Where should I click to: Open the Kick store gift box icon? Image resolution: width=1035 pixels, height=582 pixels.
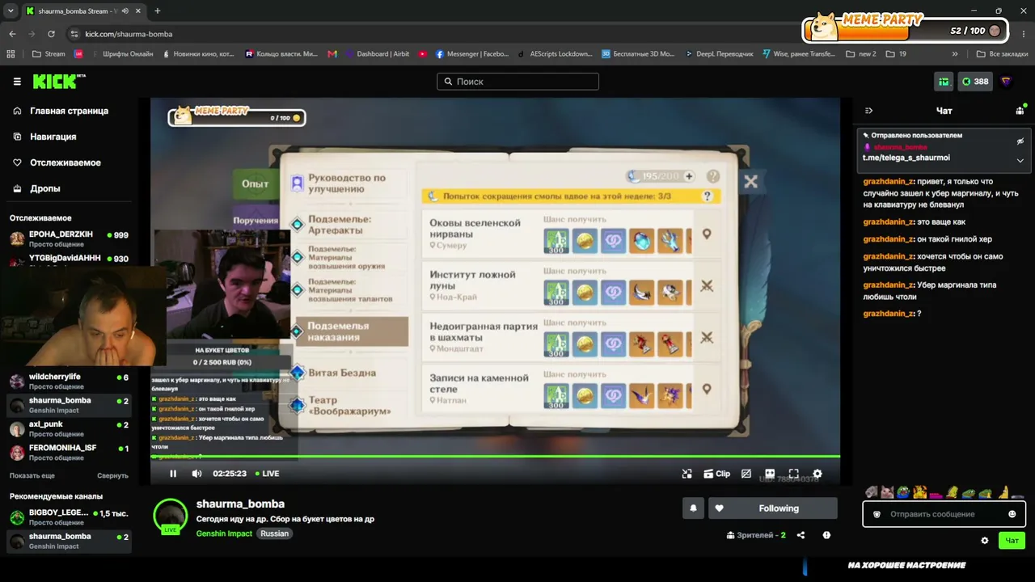click(944, 82)
